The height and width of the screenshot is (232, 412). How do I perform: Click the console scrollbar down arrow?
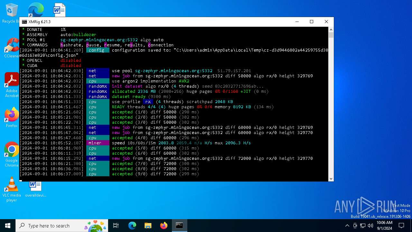(x=331, y=179)
